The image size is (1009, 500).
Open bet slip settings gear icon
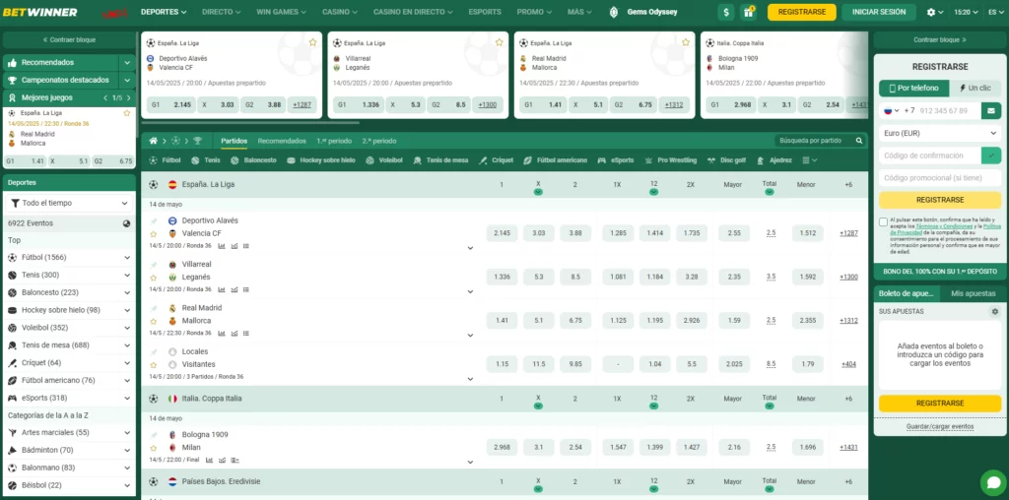(x=995, y=311)
